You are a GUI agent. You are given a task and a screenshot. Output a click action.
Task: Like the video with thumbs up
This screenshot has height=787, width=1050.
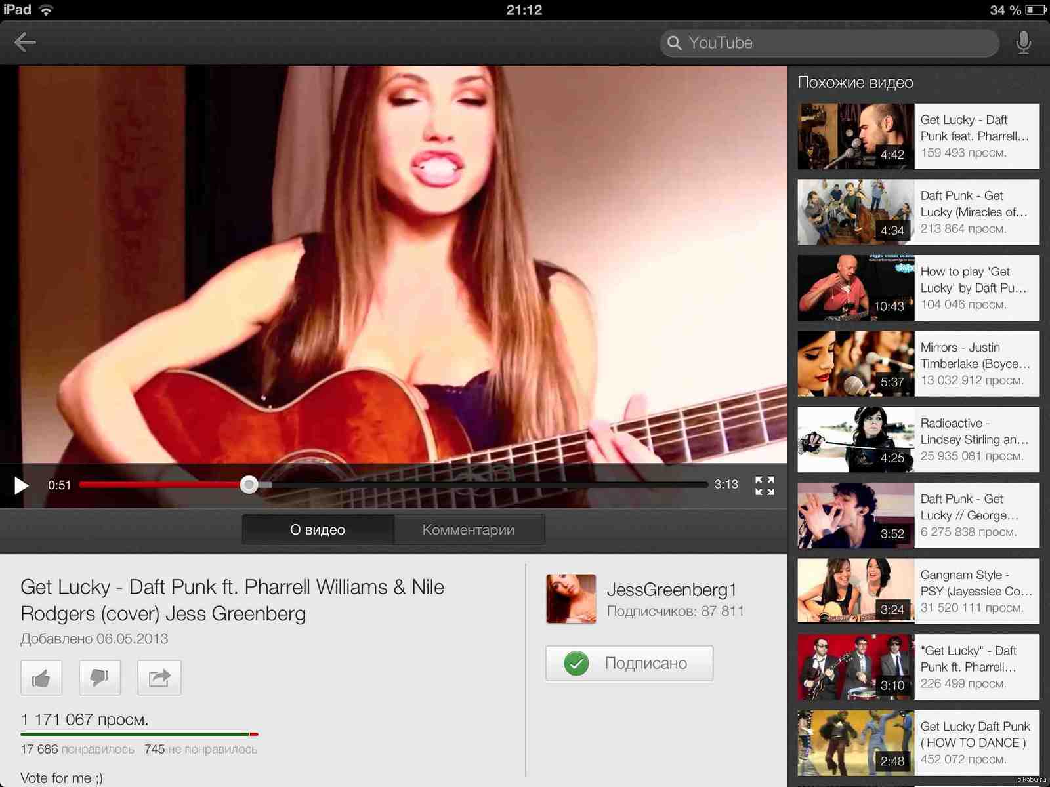click(41, 677)
